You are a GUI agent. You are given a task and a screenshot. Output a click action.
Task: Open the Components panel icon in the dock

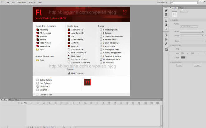tap(166, 39)
